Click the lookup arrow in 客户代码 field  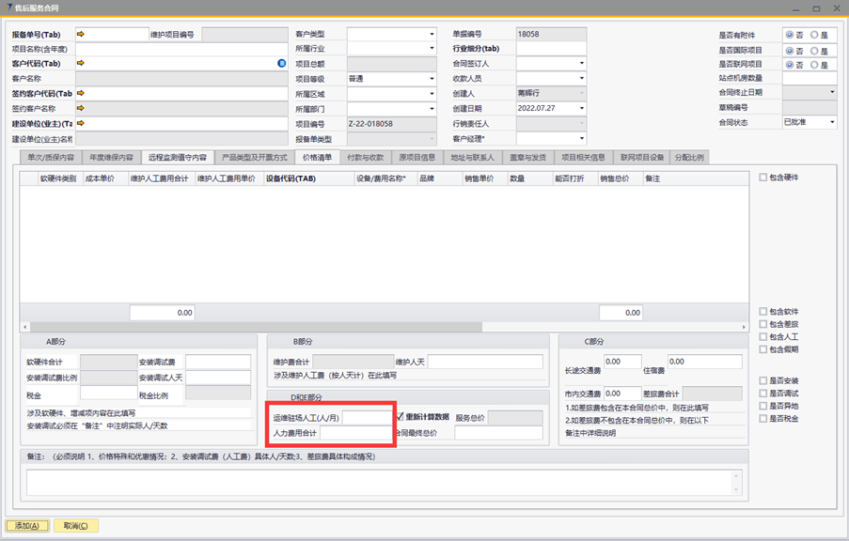coord(81,64)
